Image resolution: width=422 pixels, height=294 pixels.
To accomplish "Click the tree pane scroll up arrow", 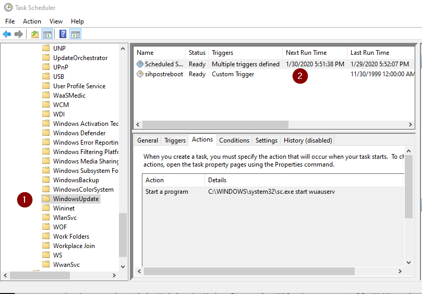I will pos(123,49).
